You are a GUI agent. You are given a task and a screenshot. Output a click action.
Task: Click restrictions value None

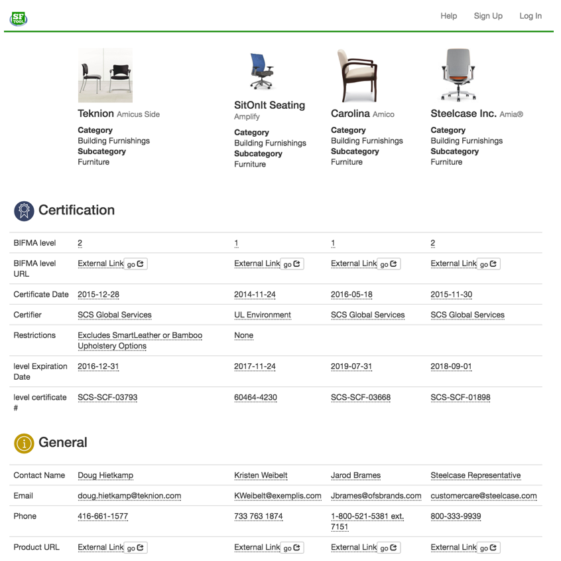tap(243, 335)
